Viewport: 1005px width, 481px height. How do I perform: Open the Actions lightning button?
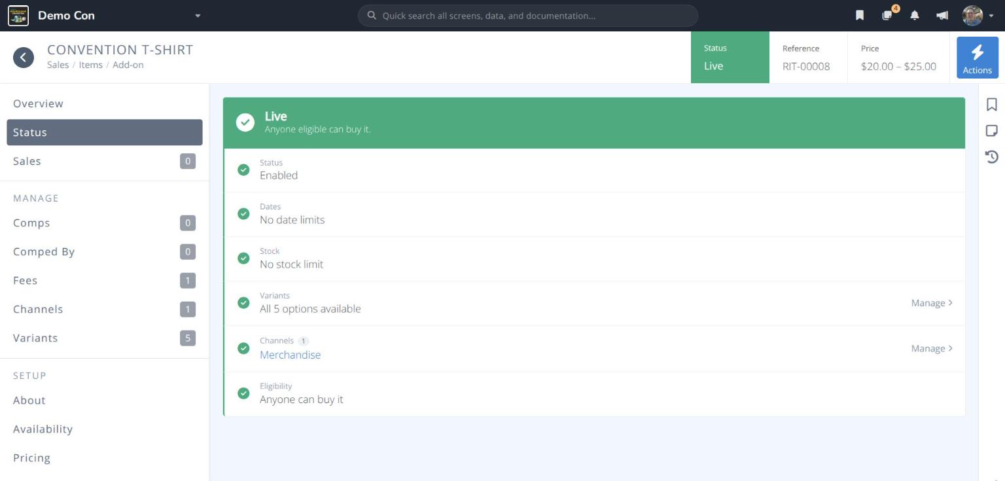(978, 58)
